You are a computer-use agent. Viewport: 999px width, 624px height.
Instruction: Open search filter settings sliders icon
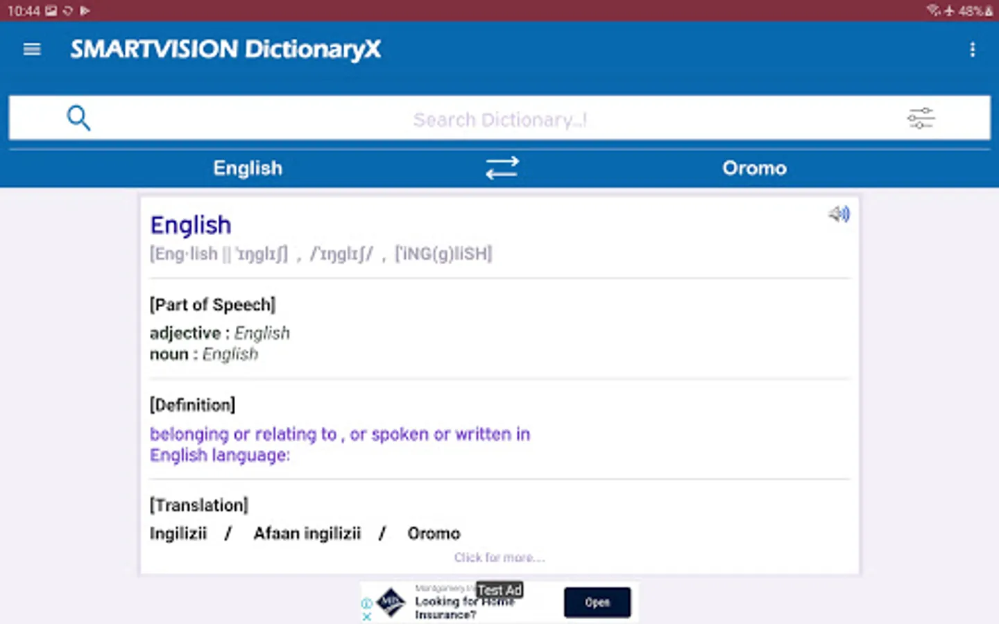921,119
